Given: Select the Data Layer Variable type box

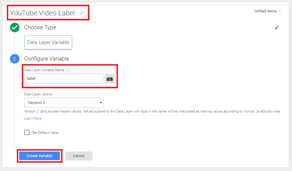Looking at the screenshot, I should tap(48, 43).
